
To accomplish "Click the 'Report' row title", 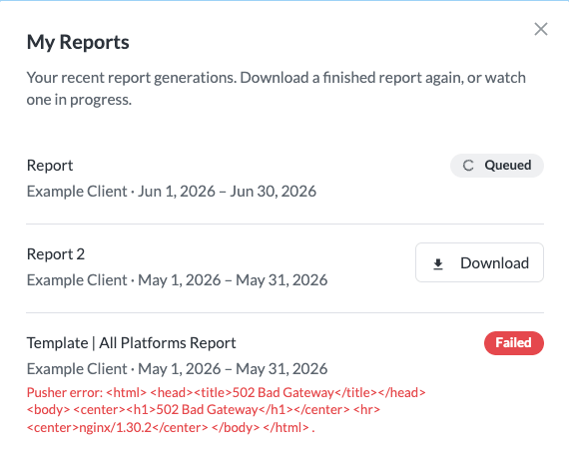I will click(50, 166).
